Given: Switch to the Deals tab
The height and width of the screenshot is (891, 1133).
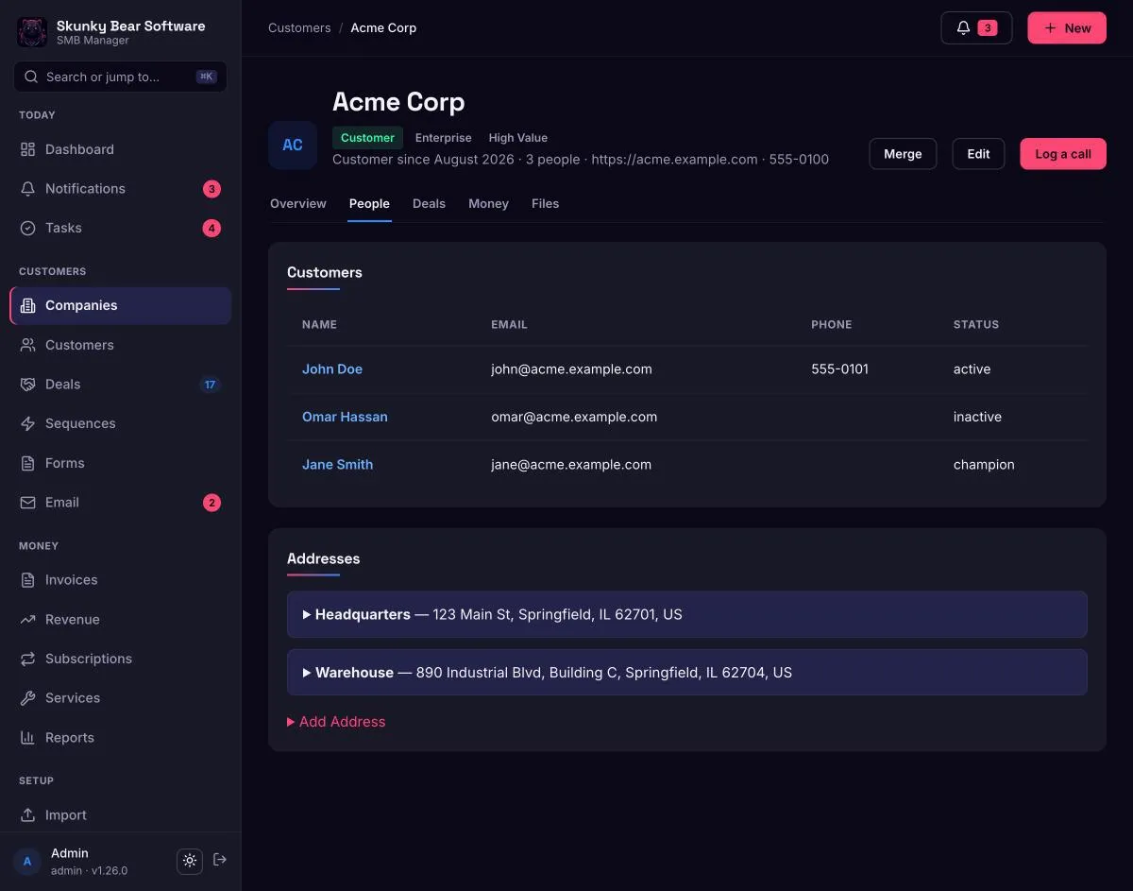Looking at the screenshot, I should 429,203.
